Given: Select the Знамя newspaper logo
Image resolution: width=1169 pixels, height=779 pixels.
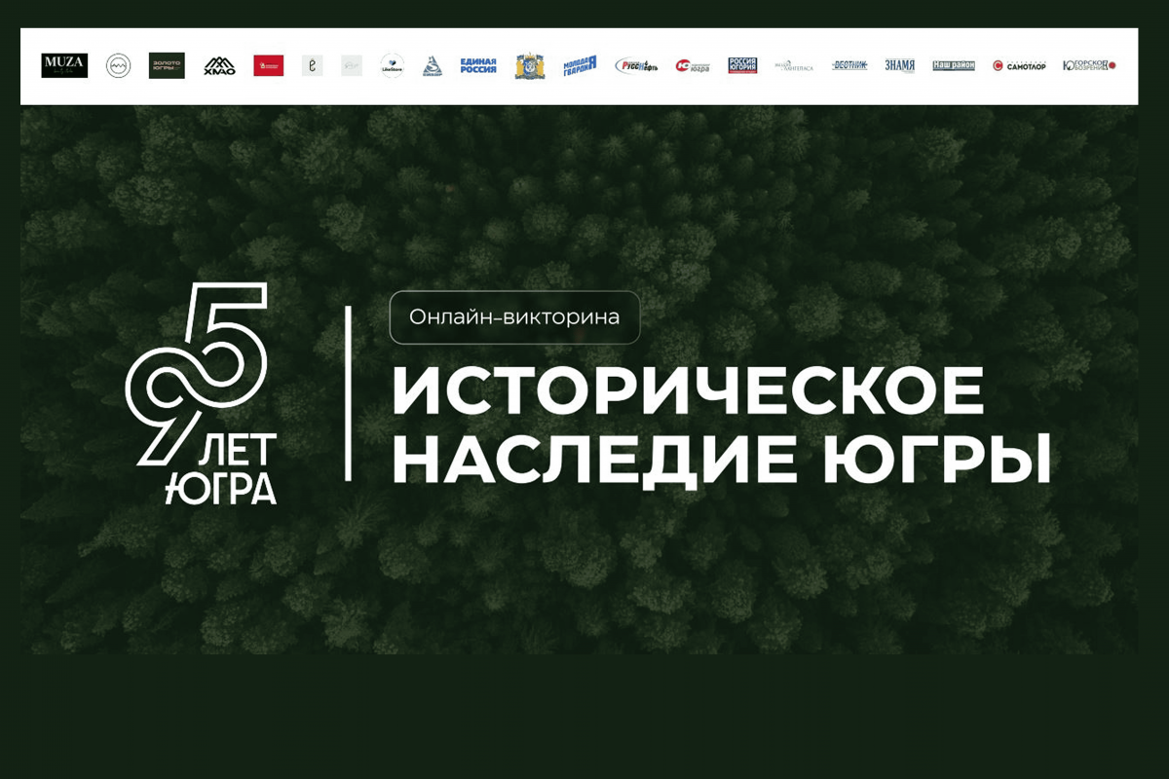Looking at the screenshot, I should point(898,66).
